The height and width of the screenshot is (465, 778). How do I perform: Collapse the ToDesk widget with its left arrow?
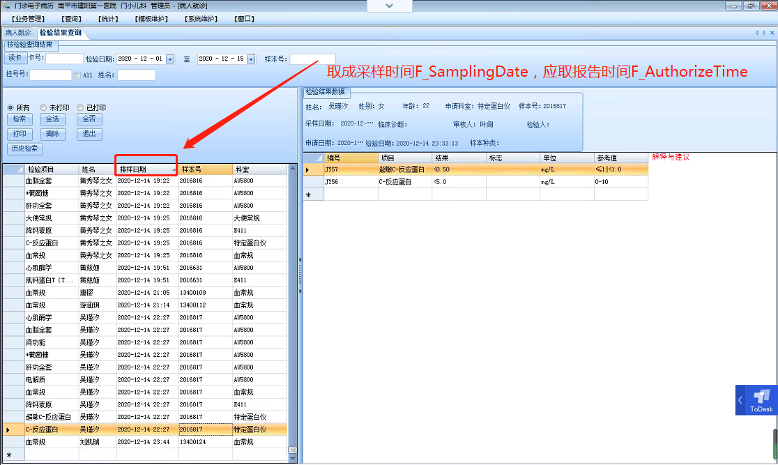740,400
